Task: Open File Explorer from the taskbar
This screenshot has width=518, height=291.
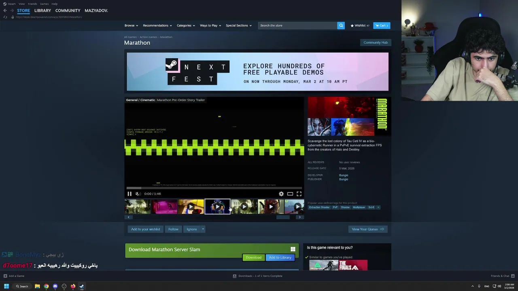Action: point(37,286)
